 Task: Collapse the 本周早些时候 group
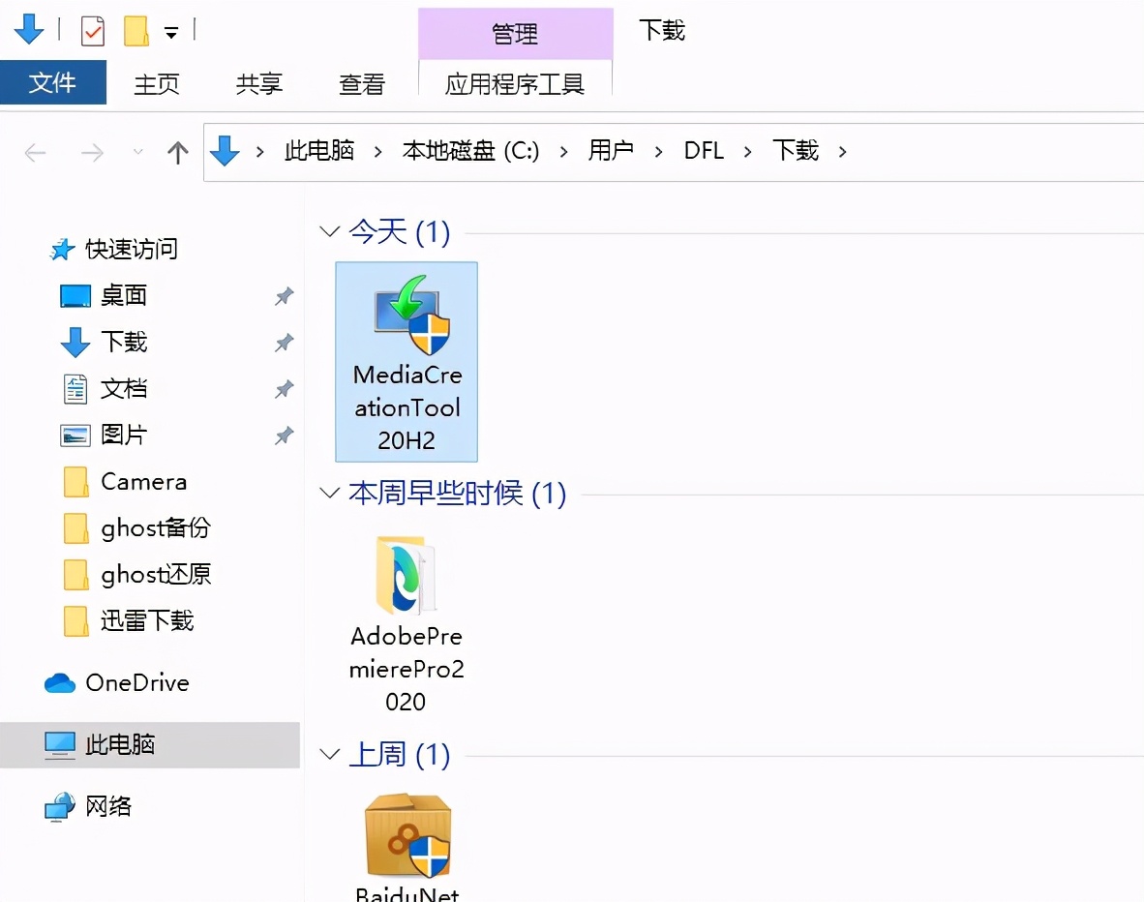[x=329, y=493]
